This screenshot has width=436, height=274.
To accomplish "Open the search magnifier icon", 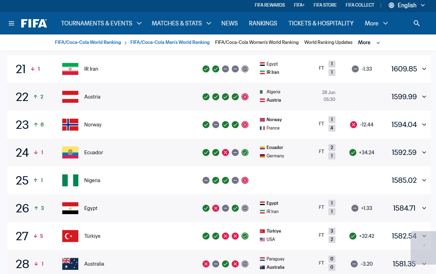I will coord(417,23).
